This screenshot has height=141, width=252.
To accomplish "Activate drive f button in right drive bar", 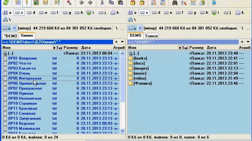I will [180, 13].
